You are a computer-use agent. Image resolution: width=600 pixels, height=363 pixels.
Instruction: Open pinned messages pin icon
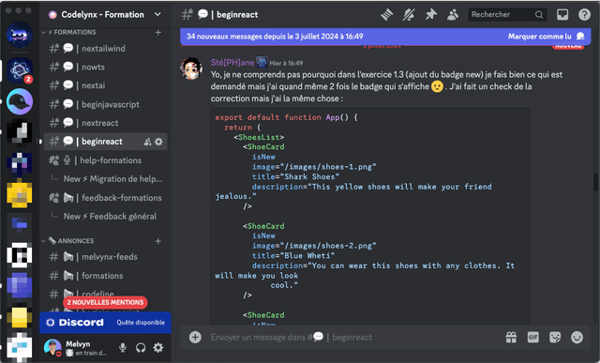(x=431, y=15)
